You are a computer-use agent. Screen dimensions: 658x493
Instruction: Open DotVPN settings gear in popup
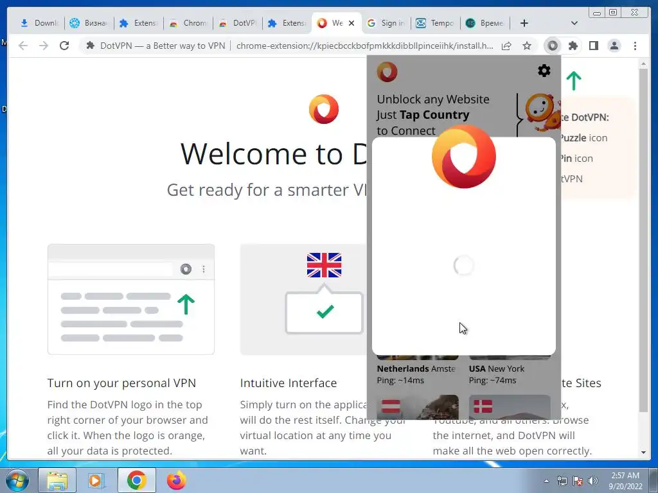(x=544, y=71)
